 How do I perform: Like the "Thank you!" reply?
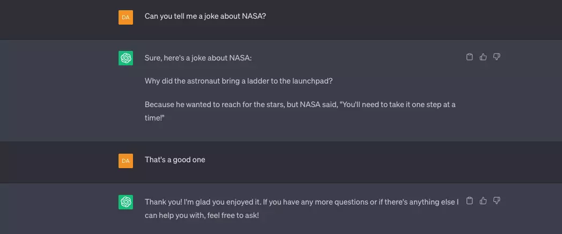[x=483, y=201]
